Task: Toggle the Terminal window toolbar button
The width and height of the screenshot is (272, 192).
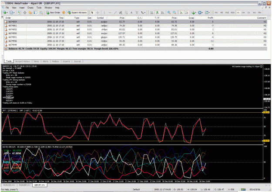Action: click(x=36, y=13)
